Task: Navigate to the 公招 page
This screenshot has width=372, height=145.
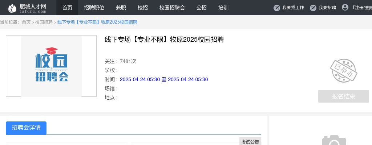Action: click(x=202, y=8)
